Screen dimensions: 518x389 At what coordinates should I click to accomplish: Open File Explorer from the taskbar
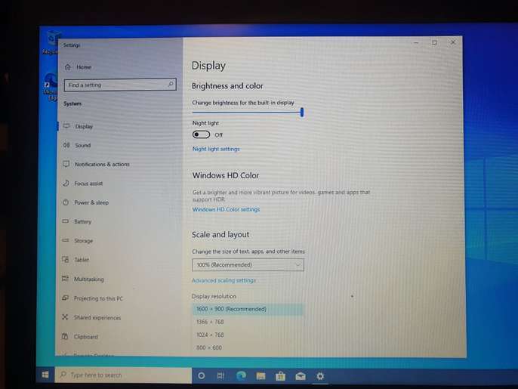pyautogui.click(x=261, y=376)
